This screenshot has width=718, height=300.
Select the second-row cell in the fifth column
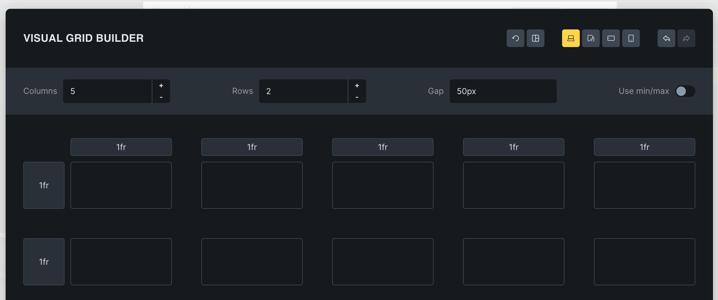point(644,262)
